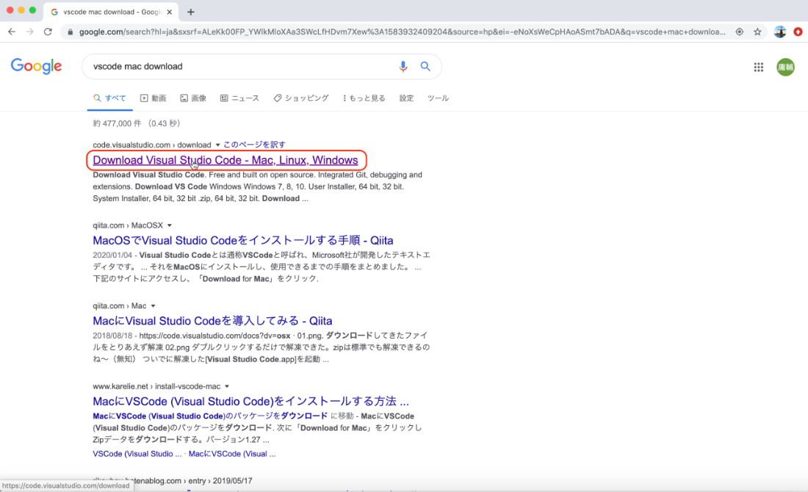The width and height of the screenshot is (808, 492).
Task: Open 'MacにVSCode (Visual Studio Code)をインストールする方法'
Action: click(251, 402)
